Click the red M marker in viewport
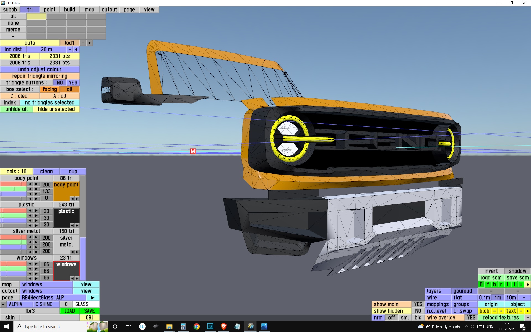The height and width of the screenshot is (332, 531). coord(193,151)
